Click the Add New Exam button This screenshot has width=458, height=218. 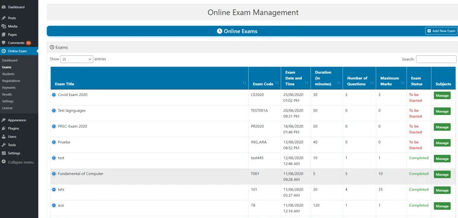pyautogui.click(x=441, y=31)
